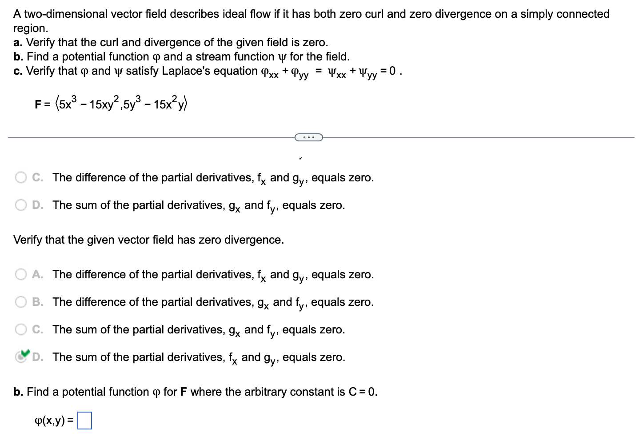This screenshot has width=639, height=445.
Task: Choose divergence answer option C
Action: 20,329
